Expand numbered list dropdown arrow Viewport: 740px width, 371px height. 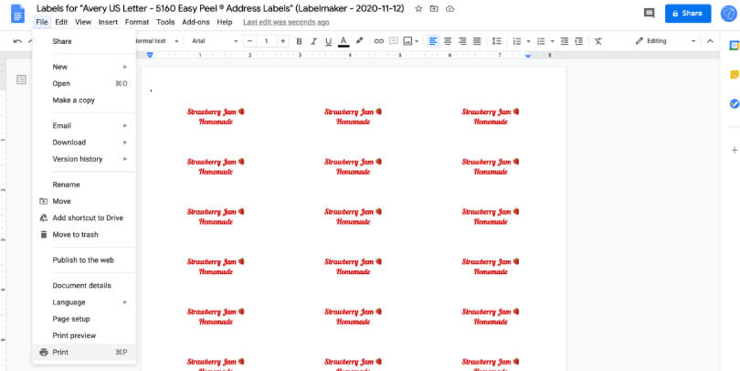point(528,41)
